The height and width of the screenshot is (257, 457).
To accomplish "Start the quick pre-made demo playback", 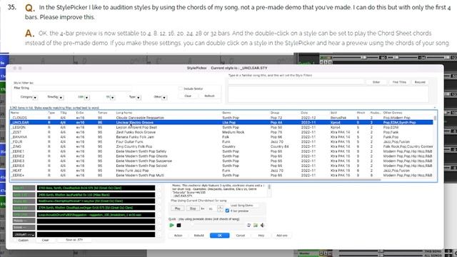I will [171, 226].
